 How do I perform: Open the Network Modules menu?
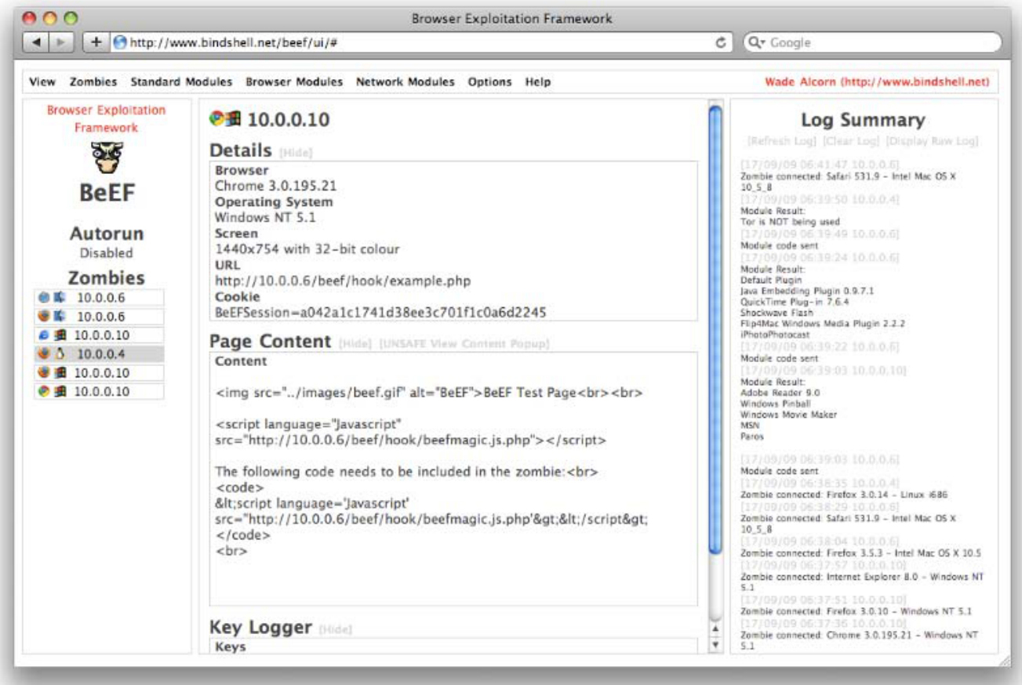pyautogui.click(x=406, y=82)
